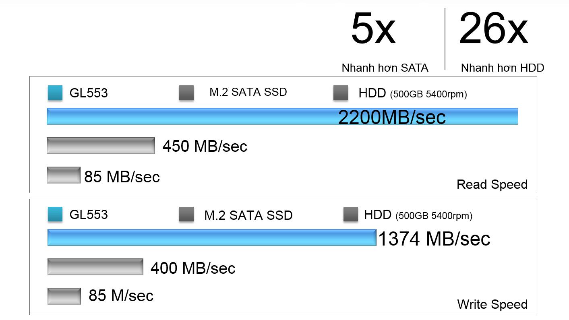Viewport: 569px width, 320px height.
Task: Click the Nhanh hơn SATA caption
Action: coord(385,68)
